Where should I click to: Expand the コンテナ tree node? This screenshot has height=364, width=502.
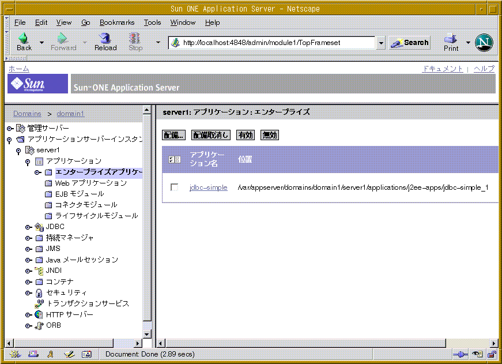(28, 282)
